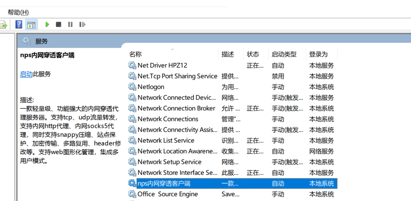Image resolution: width=411 pixels, height=201 pixels.
Task: Click 自动 startup type of nps内网穿透客户端
Action: 278,183
